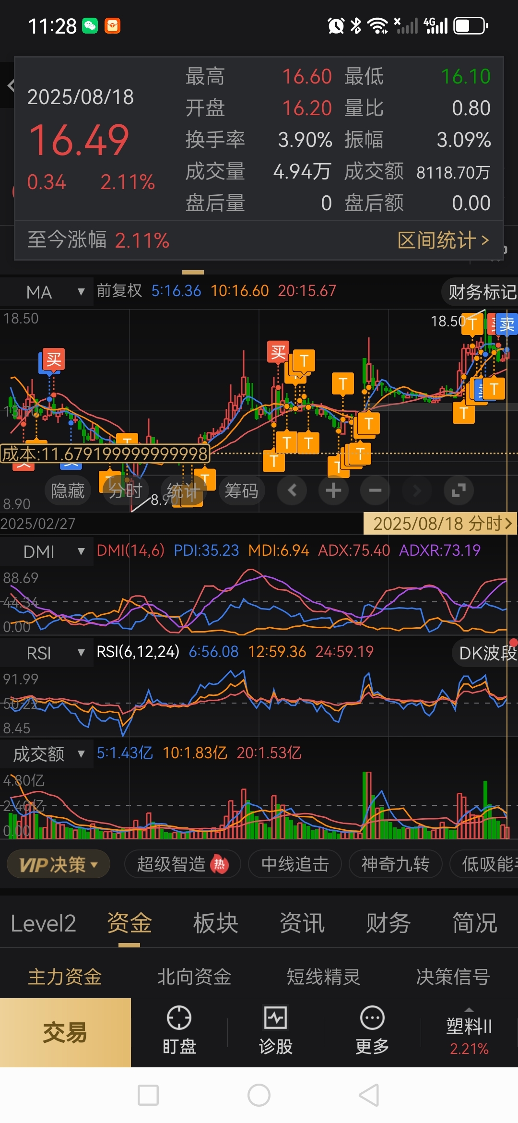This screenshot has width=518, height=1123.
Task: Switch to the Level2 tab
Action: click(x=43, y=923)
